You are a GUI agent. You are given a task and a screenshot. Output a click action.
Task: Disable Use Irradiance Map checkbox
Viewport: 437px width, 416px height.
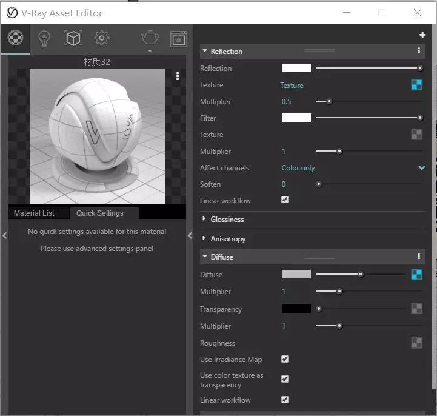pyautogui.click(x=285, y=359)
